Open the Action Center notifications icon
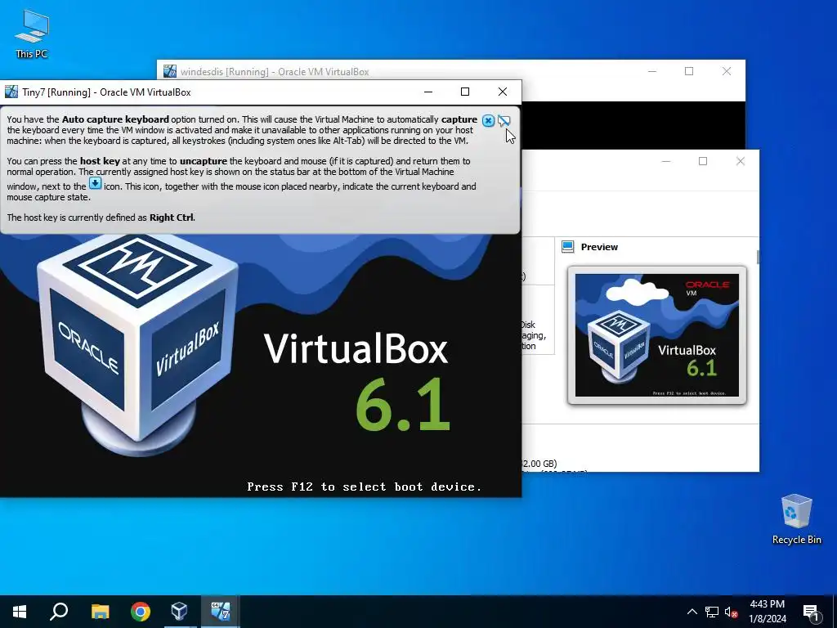Image resolution: width=837 pixels, height=628 pixels. 812,612
